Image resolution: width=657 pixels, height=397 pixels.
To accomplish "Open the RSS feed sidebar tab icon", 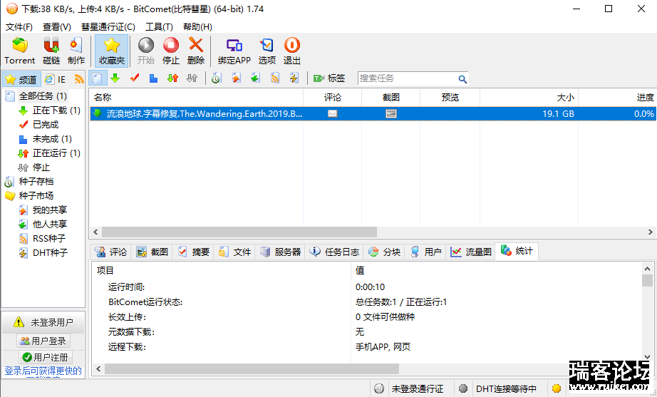I will pos(79,79).
